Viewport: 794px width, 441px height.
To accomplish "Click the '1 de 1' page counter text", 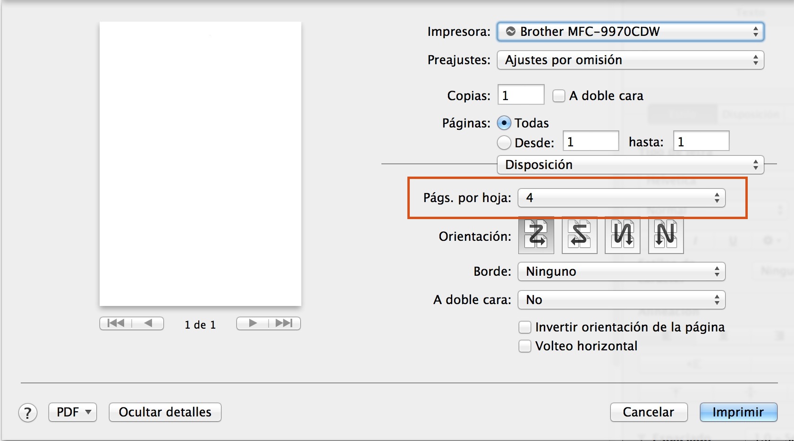I will point(200,325).
